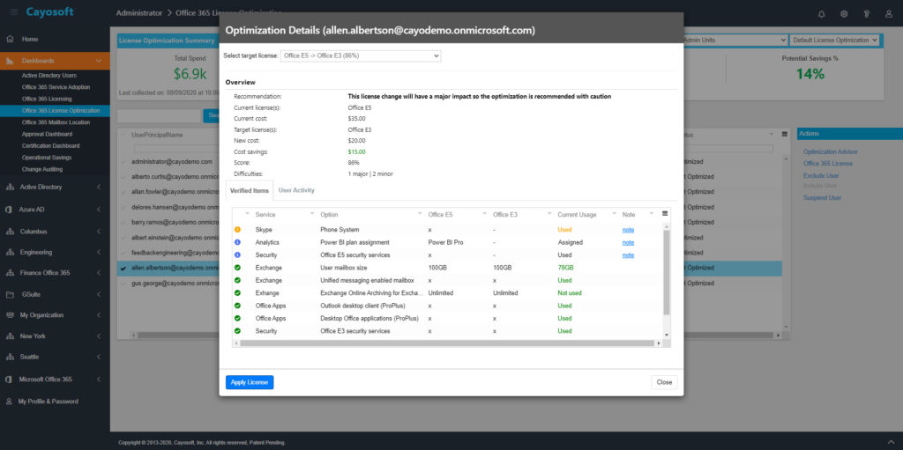
Task: Click green check on Outlook desktop client row
Action: [x=237, y=306]
